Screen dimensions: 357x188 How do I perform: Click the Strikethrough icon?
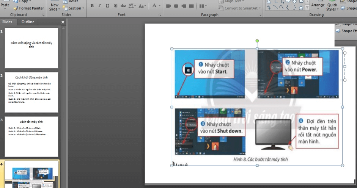123,6
